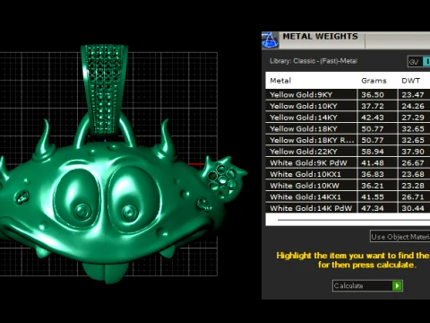Select the Yellow Gold:22KY row
The width and height of the screenshot is (430, 323).
[x=348, y=152]
